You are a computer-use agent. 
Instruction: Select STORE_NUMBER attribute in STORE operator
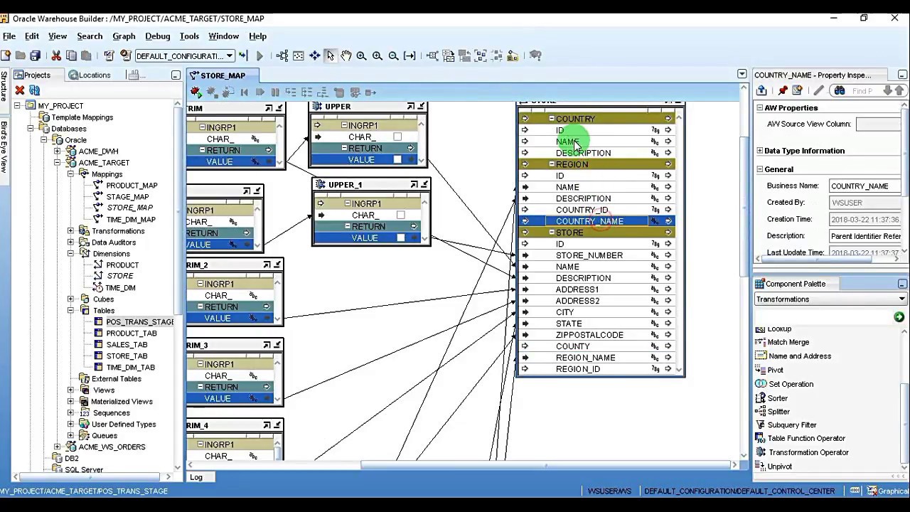tap(589, 255)
